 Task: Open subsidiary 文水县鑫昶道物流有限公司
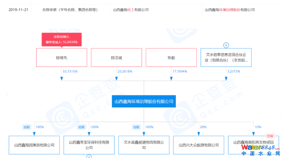point(144,145)
